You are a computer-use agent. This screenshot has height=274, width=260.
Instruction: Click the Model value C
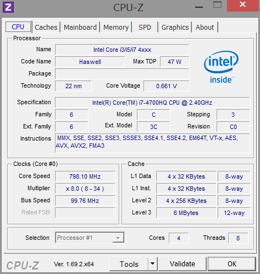153,115
